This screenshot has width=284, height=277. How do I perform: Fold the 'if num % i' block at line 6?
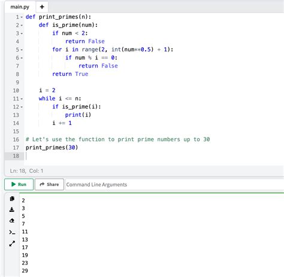coord(22,58)
